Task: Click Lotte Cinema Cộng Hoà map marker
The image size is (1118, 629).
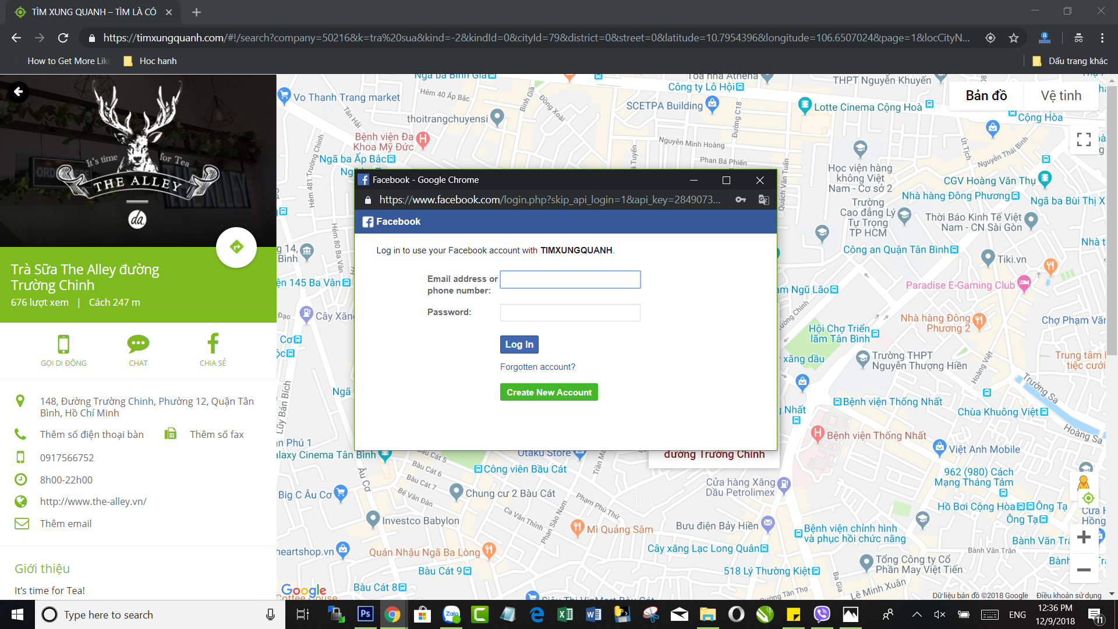Action: point(804,106)
